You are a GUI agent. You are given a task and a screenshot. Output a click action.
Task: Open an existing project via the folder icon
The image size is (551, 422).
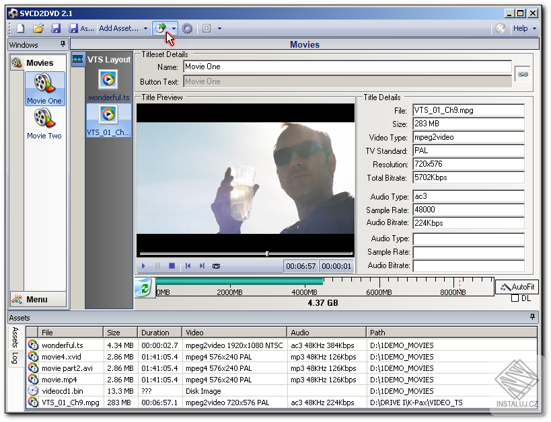pos(38,28)
